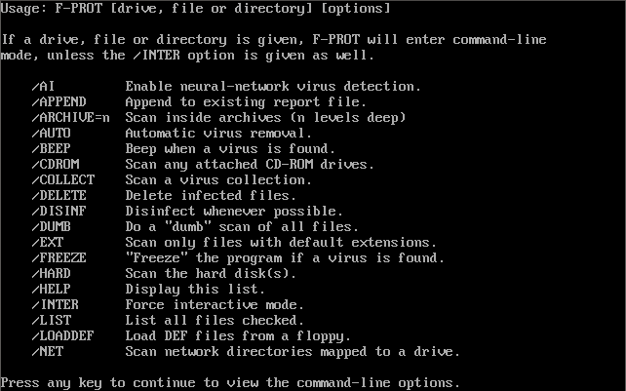Select the /NET option
The height and width of the screenshot is (391, 626).
tap(48, 351)
